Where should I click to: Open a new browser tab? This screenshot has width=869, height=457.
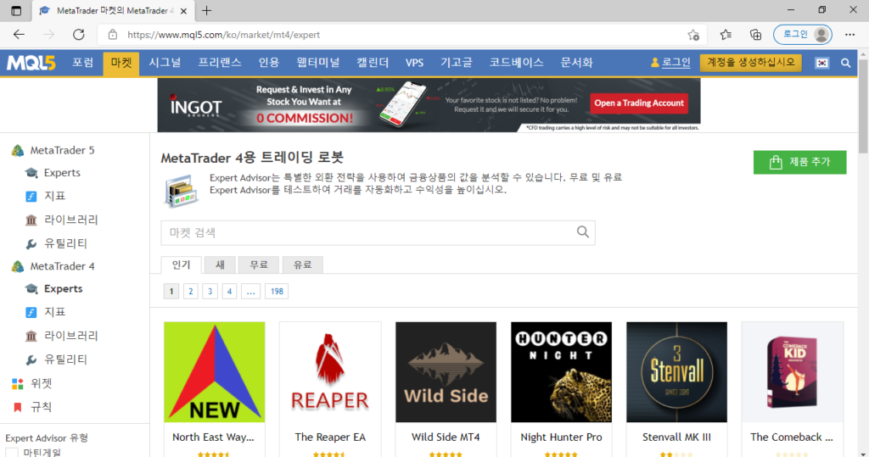click(x=207, y=10)
